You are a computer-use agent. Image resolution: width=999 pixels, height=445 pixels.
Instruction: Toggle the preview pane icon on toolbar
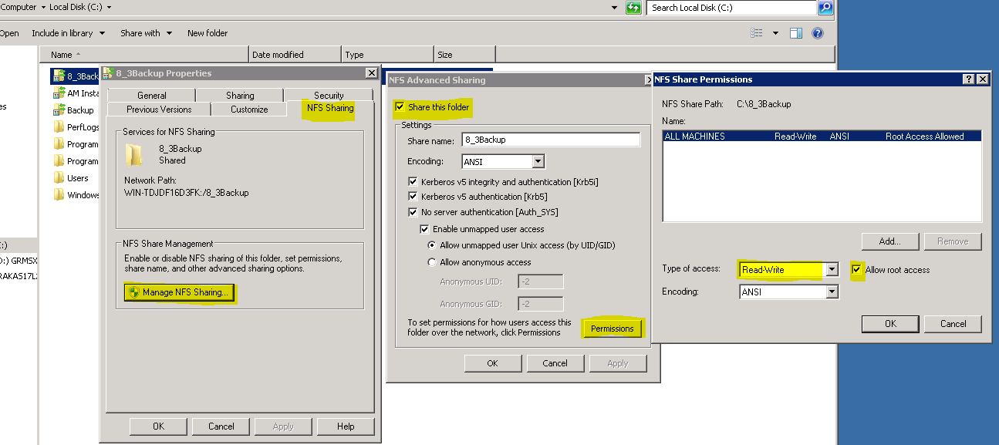tap(795, 32)
